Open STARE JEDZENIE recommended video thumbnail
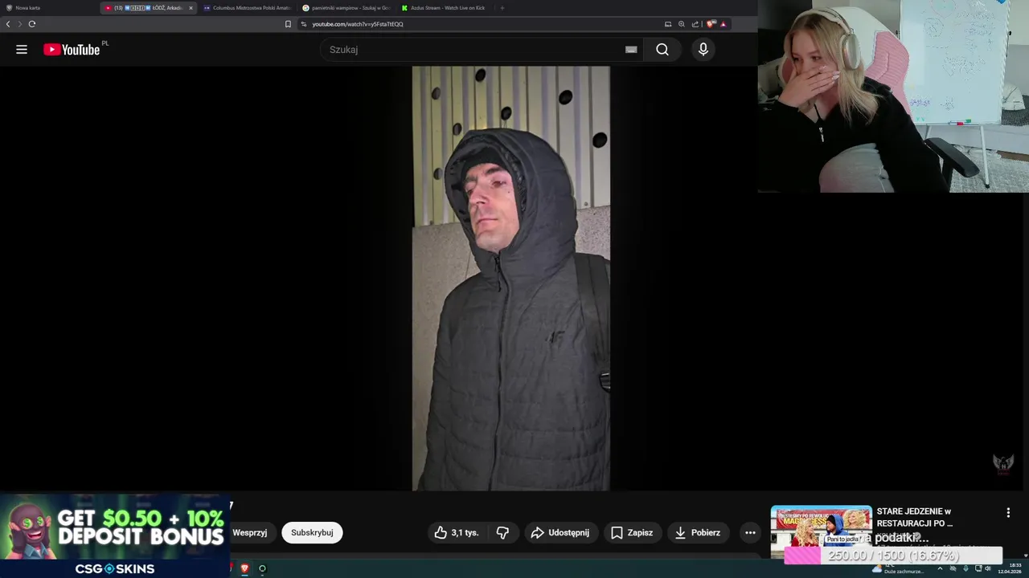This screenshot has height=578, width=1029. [x=821, y=531]
